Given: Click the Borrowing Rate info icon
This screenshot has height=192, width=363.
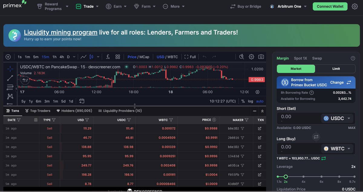Looking at the screenshot, I should pyautogui.click(x=312, y=93).
